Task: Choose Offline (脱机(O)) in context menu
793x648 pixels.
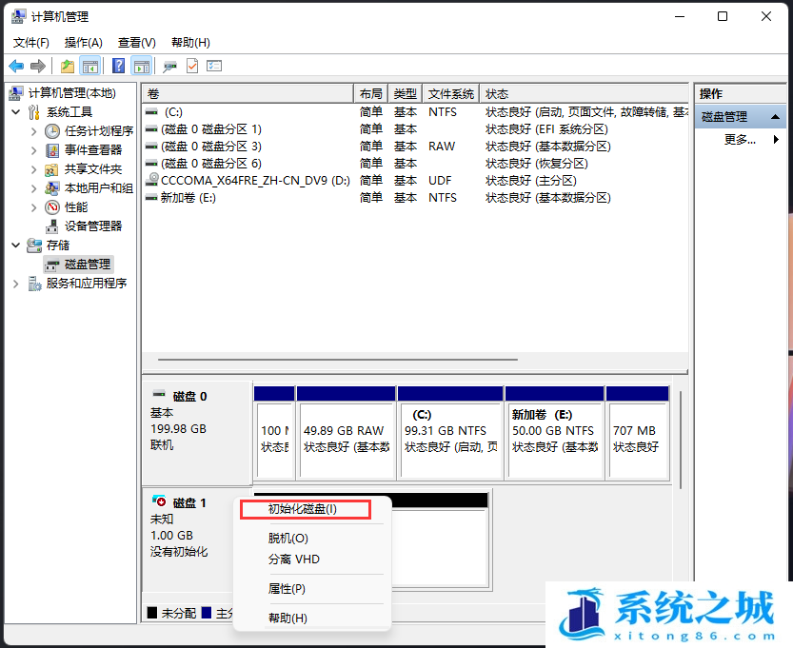Action: tap(287, 539)
